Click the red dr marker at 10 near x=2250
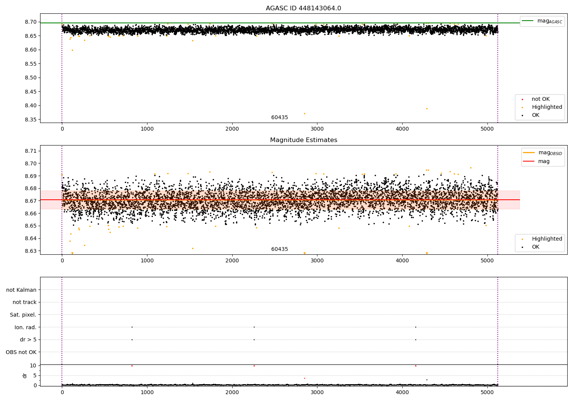Image resolution: width=573 pixels, height=401 pixels. (x=254, y=365)
